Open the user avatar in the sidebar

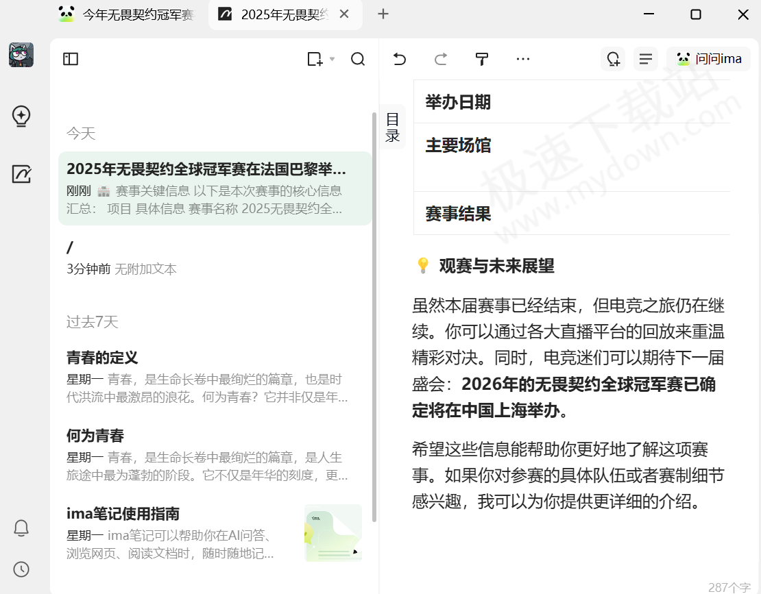[21, 55]
